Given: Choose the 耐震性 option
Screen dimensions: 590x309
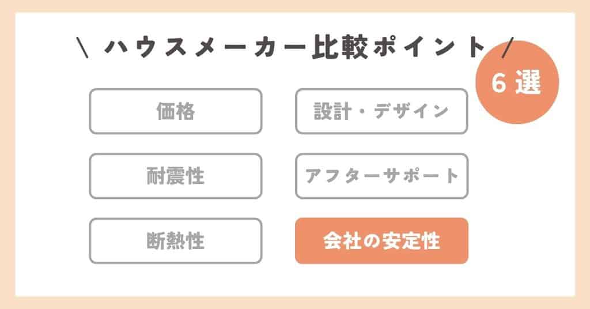Looking at the screenshot, I should tap(175, 176).
